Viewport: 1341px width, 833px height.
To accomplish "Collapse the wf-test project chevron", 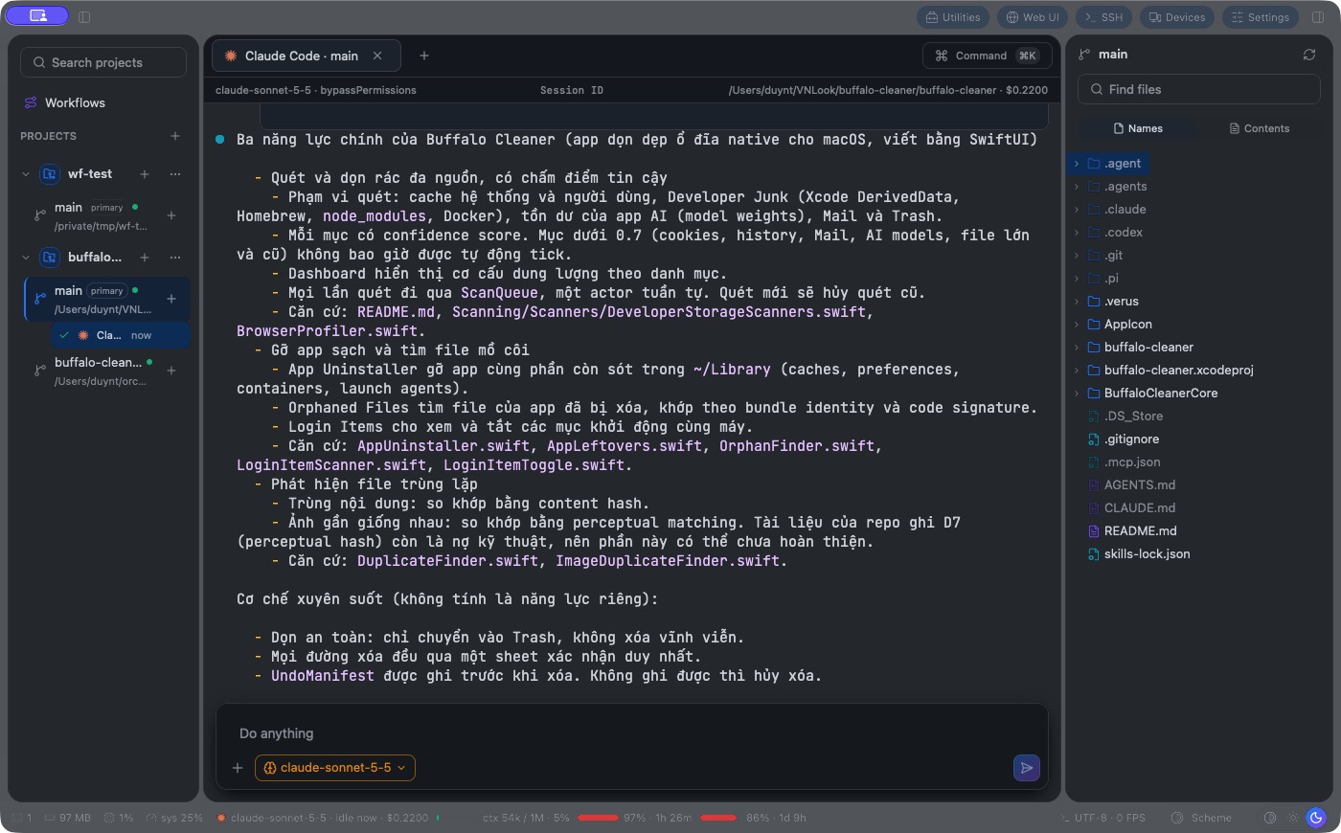I will click(x=26, y=174).
